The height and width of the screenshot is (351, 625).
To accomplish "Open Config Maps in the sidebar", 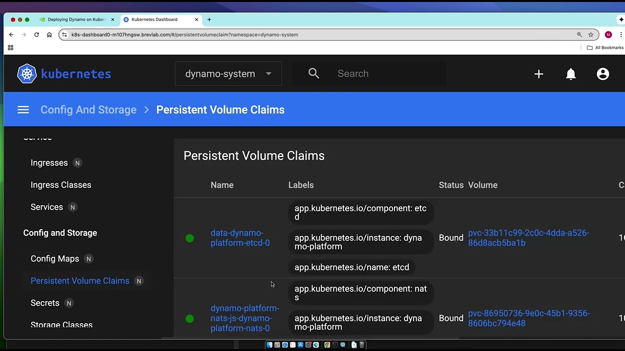I will pos(55,259).
